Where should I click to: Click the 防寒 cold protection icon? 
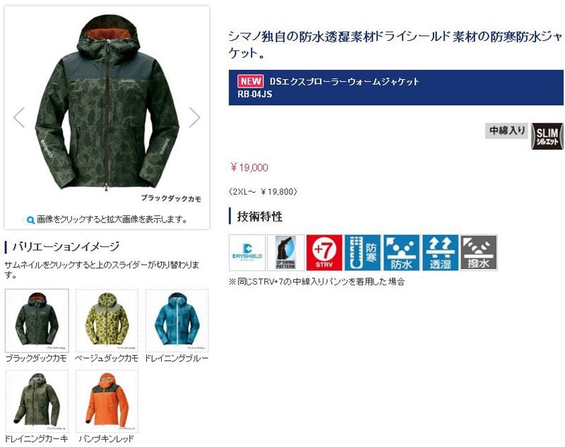pyautogui.click(x=362, y=253)
